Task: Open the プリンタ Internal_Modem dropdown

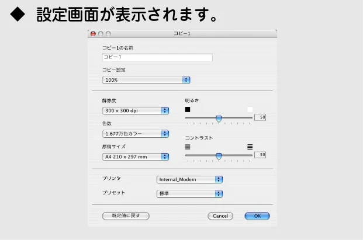Action: [x=189, y=179]
